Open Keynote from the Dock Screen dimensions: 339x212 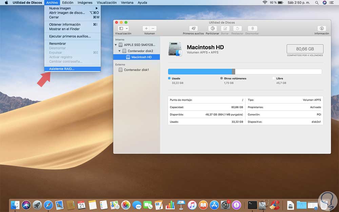point(181,205)
